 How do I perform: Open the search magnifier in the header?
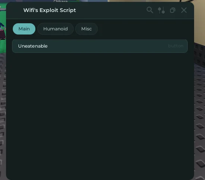150,10
